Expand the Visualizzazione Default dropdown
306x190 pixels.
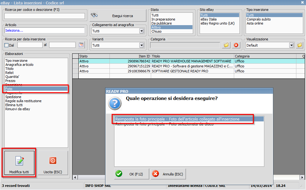292,45
